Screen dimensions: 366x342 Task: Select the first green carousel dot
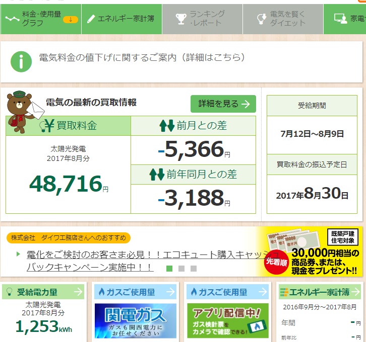coord(169,268)
